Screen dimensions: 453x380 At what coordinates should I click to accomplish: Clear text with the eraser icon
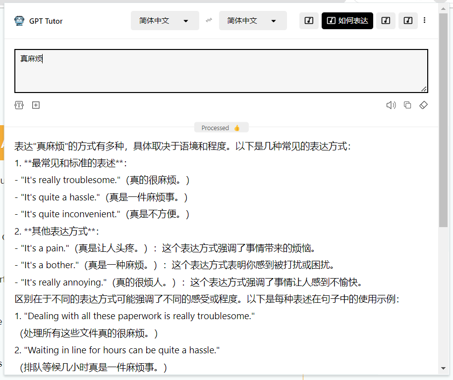click(x=424, y=105)
